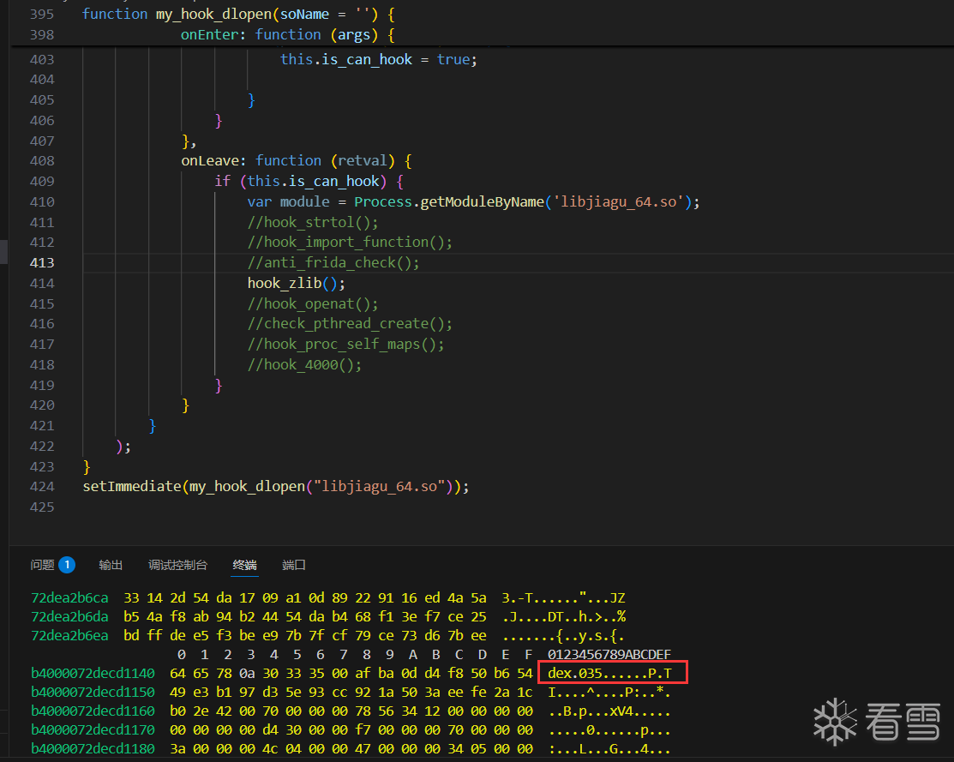
Task: Click the //anti_frida_check() comment line
Action: 333,262
